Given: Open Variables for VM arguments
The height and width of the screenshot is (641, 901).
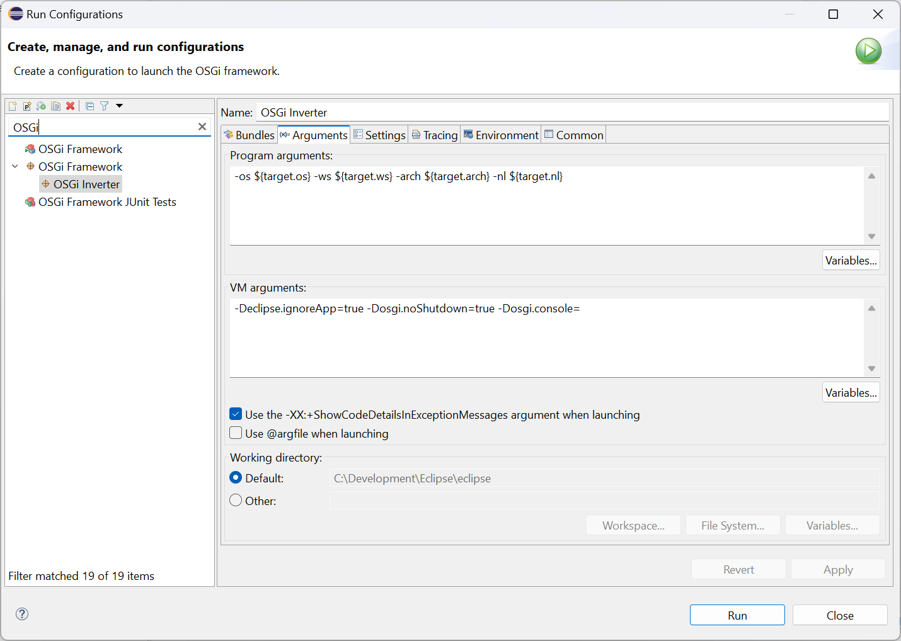Looking at the screenshot, I should pos(851,392).
